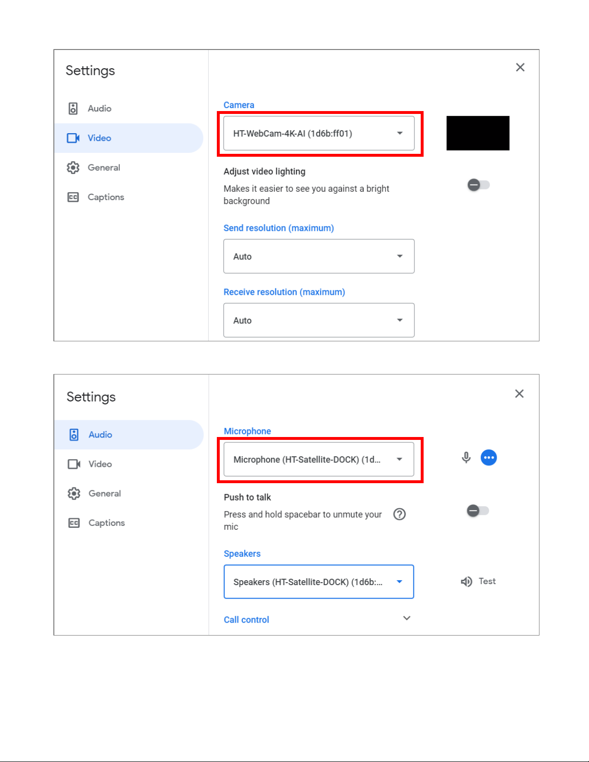Viewport: 589px width, 762px height.
Task: Click 'Press and hold spacebar' description text
Action: [303, 521]
